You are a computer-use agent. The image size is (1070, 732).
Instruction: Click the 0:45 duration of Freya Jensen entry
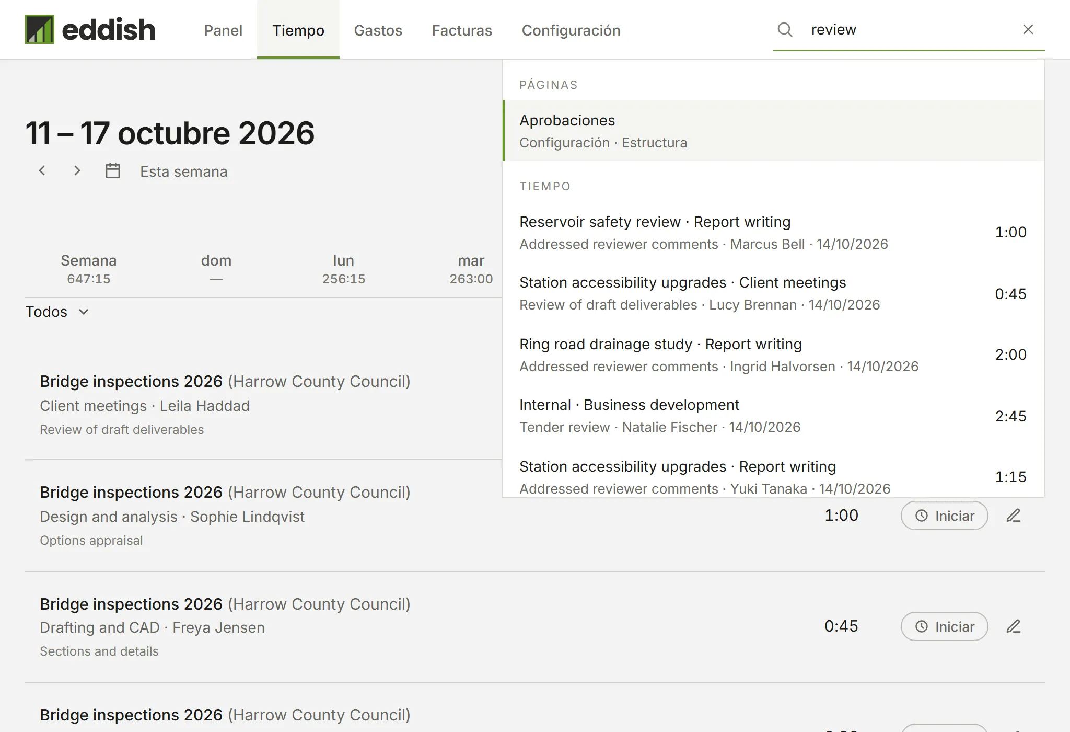coord(841,626)
